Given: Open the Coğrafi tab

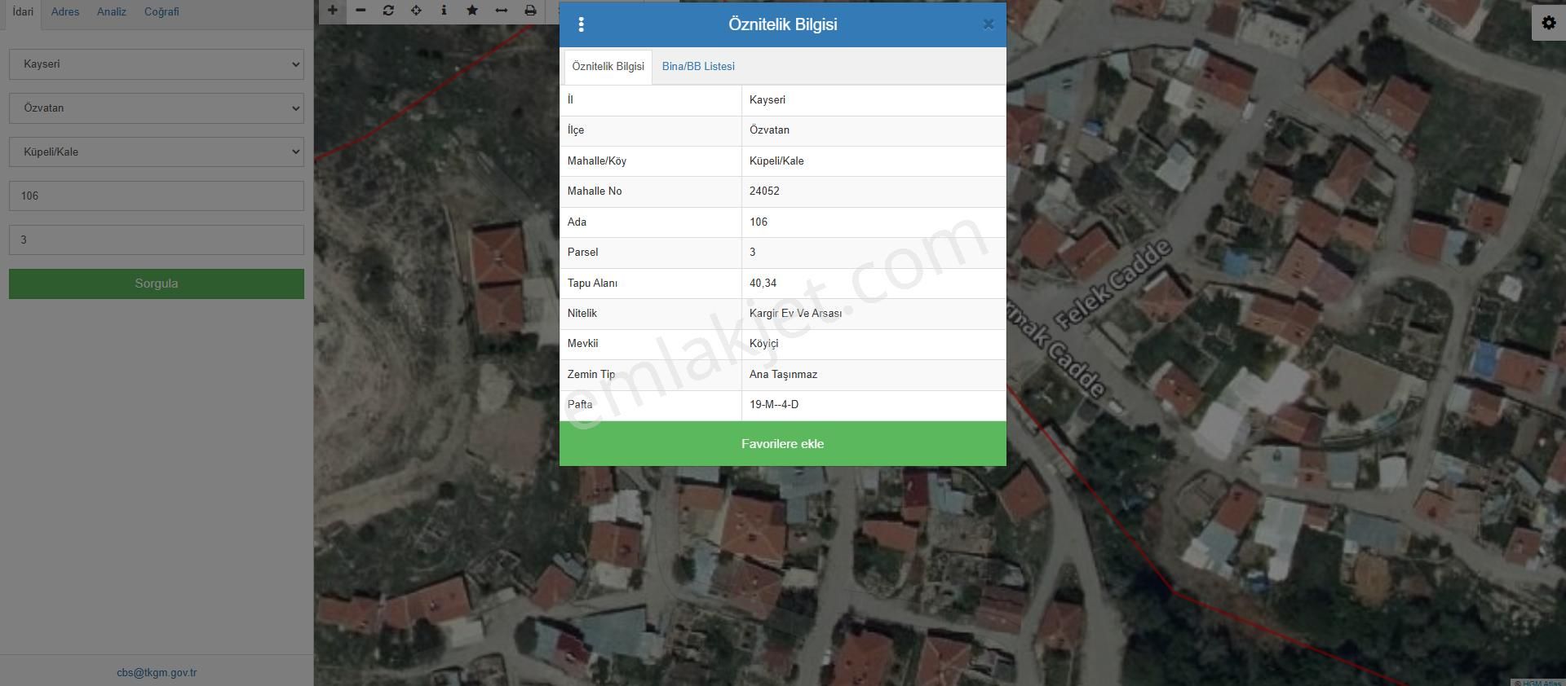Looking at the screenshot, I should point(161,11).
